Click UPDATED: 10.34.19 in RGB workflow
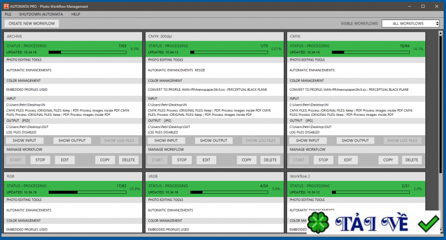 22,192
